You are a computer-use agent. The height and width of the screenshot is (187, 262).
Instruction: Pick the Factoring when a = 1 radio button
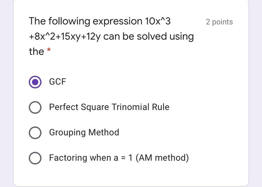pos(35,158)
